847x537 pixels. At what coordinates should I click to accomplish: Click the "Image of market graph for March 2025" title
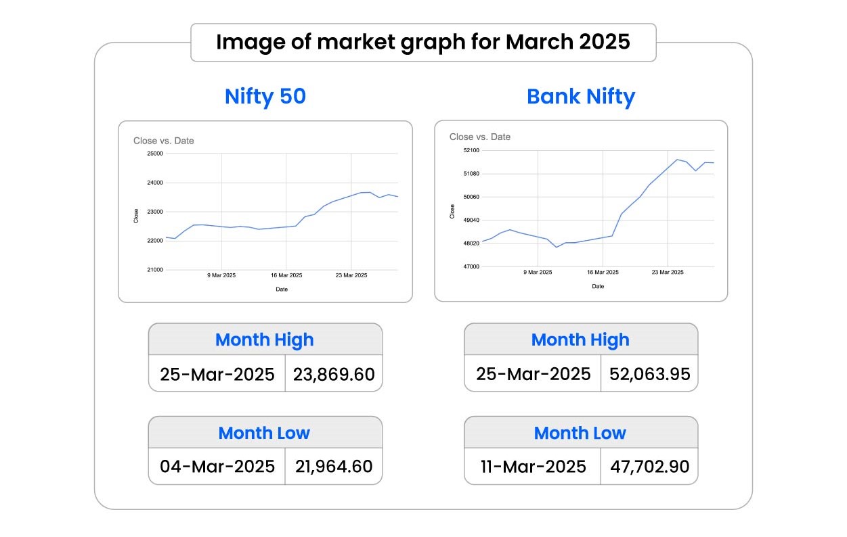(423, 43)
